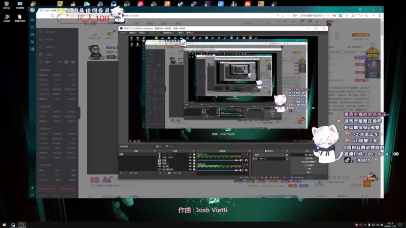Adjust transition duration stepper arrows
This screenshot has height=228, width=406.
tap(287, 159)
